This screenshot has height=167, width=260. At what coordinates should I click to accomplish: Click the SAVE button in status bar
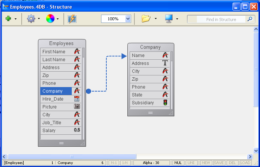tap(219, 163)
